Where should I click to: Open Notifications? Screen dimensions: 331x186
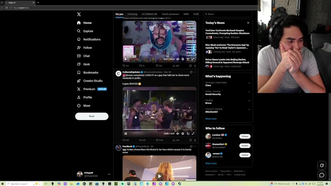coord(89,39)
